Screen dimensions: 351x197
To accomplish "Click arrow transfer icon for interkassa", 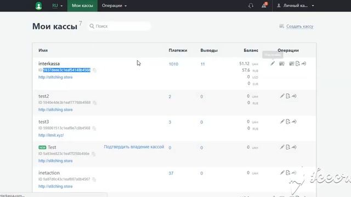I will (x=303, y=63).
